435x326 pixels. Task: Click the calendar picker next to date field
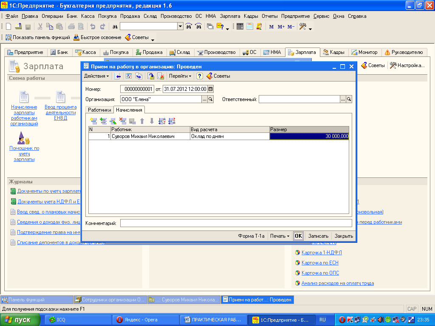pyautogui.click(x=211, y=89)
